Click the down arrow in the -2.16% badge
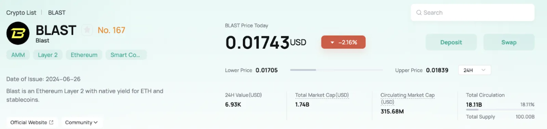The width and height of the screenshot is (547, 129). (332, 43)
